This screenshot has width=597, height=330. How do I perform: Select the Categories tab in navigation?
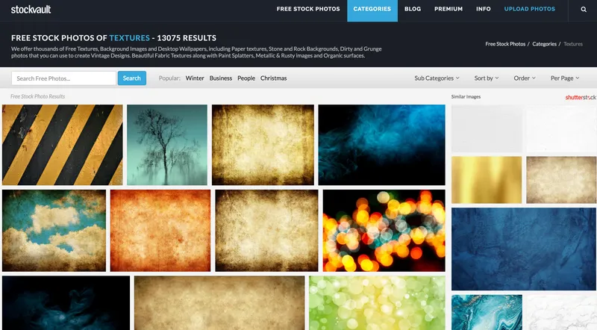[372, 10]
